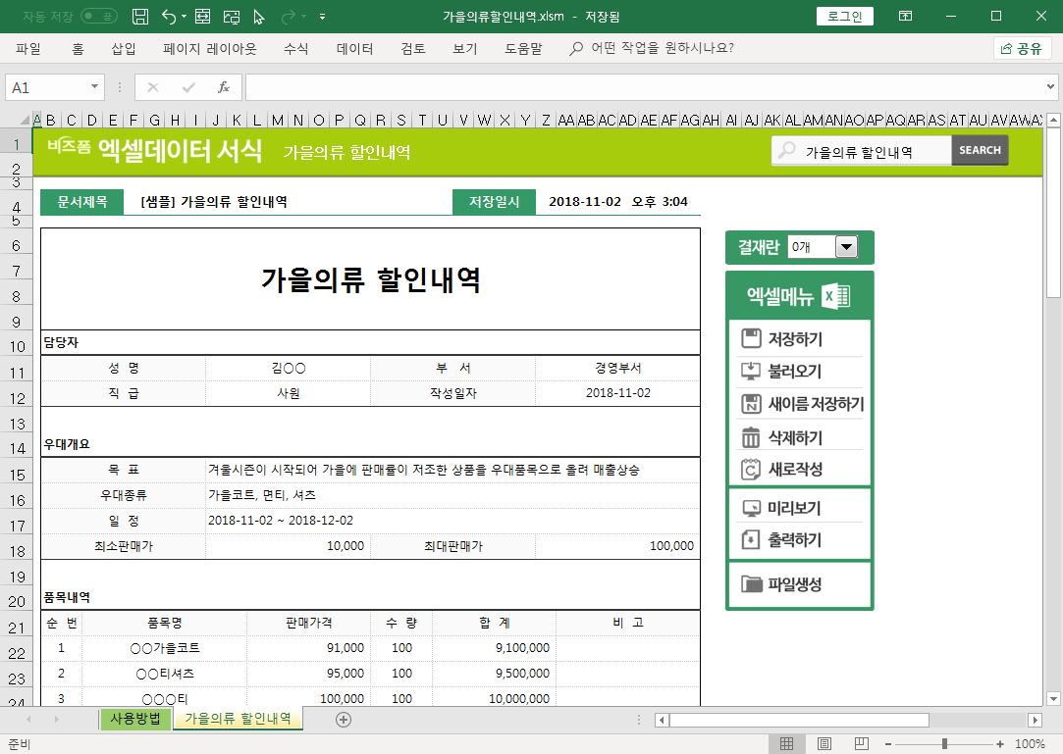Image resolution: width=1063 pixels, height=754 pixels.
Task: Click the 로그인 button in title bar
Action: pos(844,17)
